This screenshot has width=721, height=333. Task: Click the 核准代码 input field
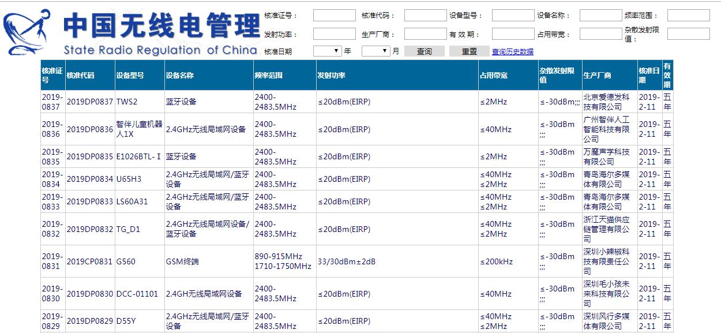tap(425, 14)
